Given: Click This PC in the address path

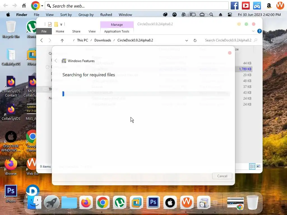Looking at the screenshot, I should (x=82, y=40).
